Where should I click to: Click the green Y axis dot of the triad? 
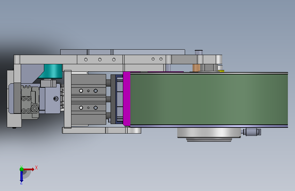[21, 169]
